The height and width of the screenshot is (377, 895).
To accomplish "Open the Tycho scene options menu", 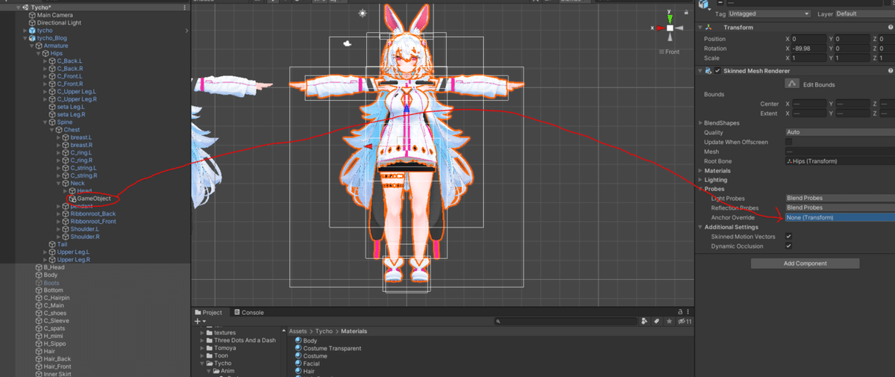I will point(186,7).
